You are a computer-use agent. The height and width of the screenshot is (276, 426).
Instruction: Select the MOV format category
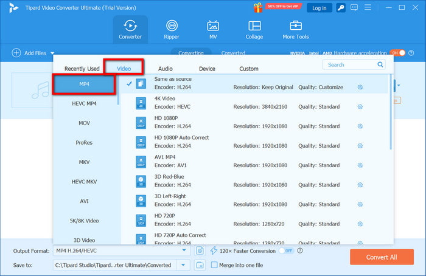coord(84,123)
